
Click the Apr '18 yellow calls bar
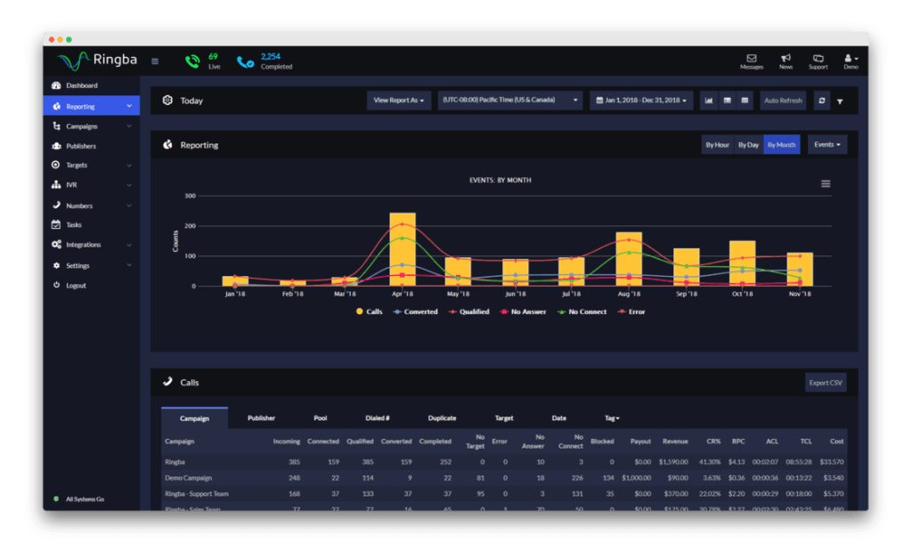coord(403,249)
